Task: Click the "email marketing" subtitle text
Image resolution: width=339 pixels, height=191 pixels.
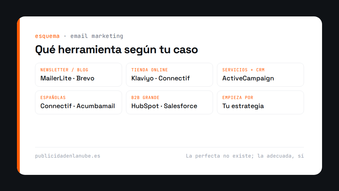Action: (97, 36)
